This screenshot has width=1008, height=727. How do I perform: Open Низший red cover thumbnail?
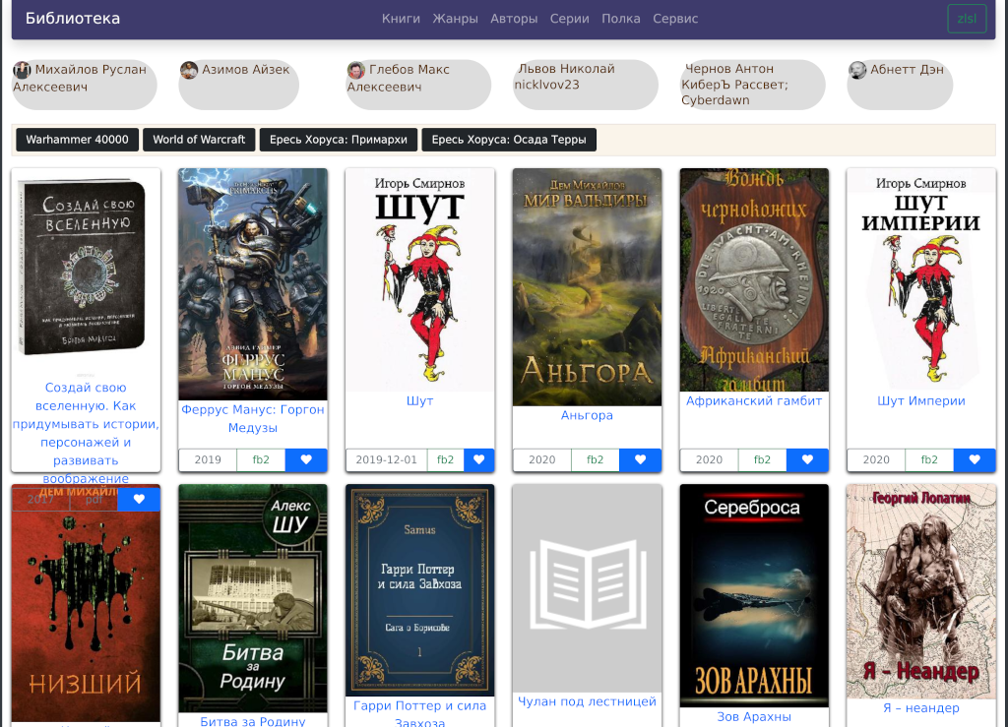point(86,604)
